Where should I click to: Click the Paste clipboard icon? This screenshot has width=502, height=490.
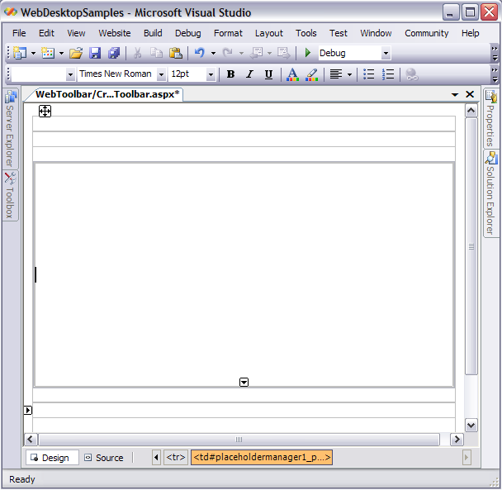(x=175, y=53)
